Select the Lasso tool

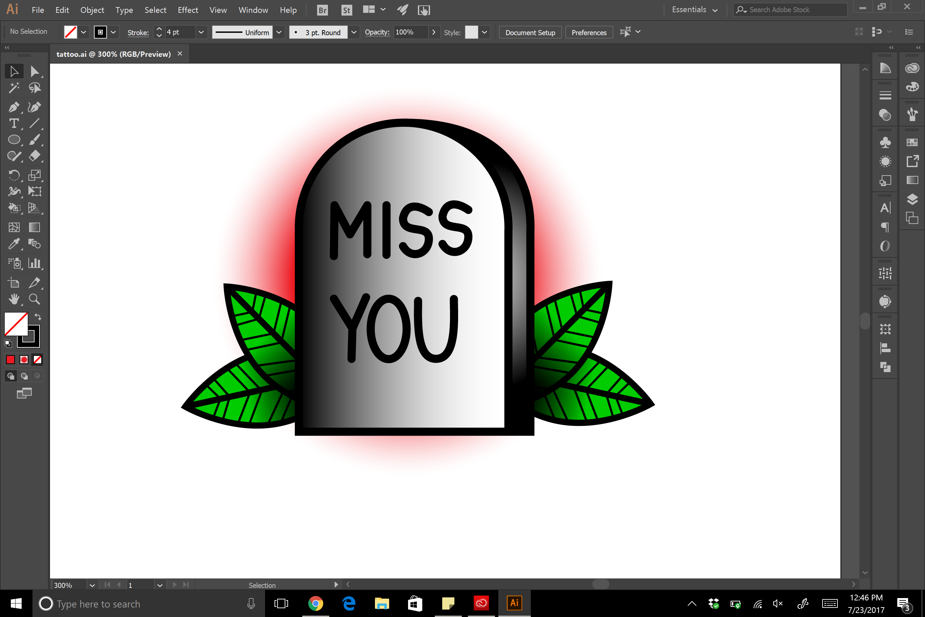click(34, 88)
